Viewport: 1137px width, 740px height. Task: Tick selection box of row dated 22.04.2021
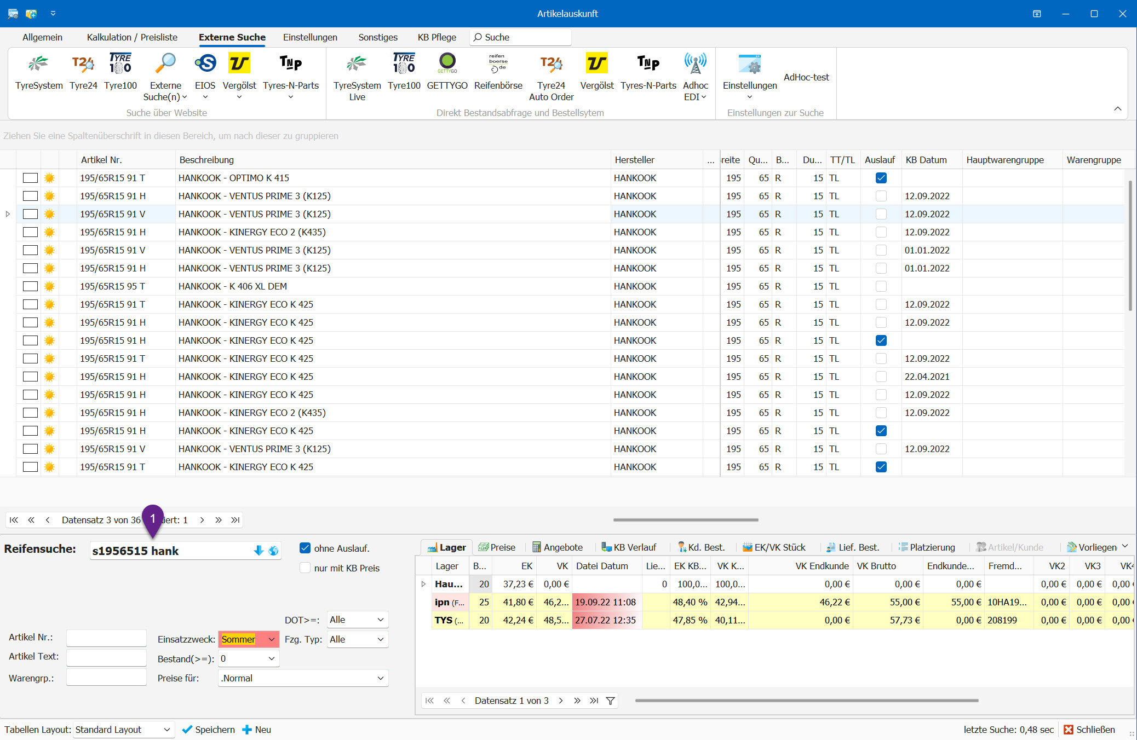pos(30,377)
